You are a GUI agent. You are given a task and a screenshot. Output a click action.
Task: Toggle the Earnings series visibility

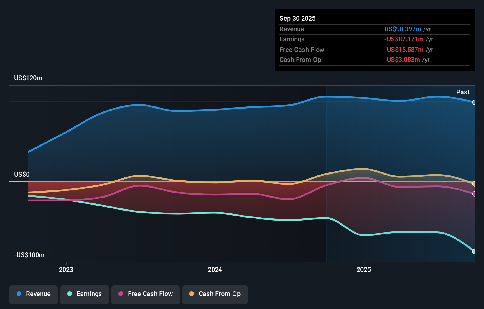(x=84, y=294)
